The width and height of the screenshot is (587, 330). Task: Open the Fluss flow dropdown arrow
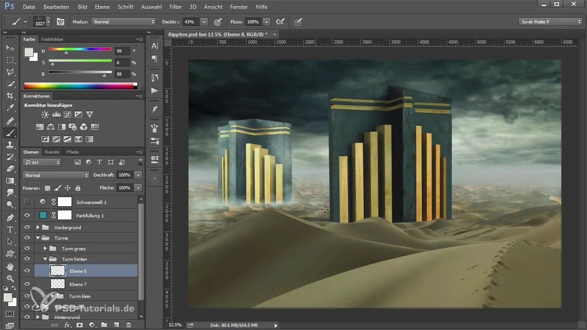[x=266, y=22]
